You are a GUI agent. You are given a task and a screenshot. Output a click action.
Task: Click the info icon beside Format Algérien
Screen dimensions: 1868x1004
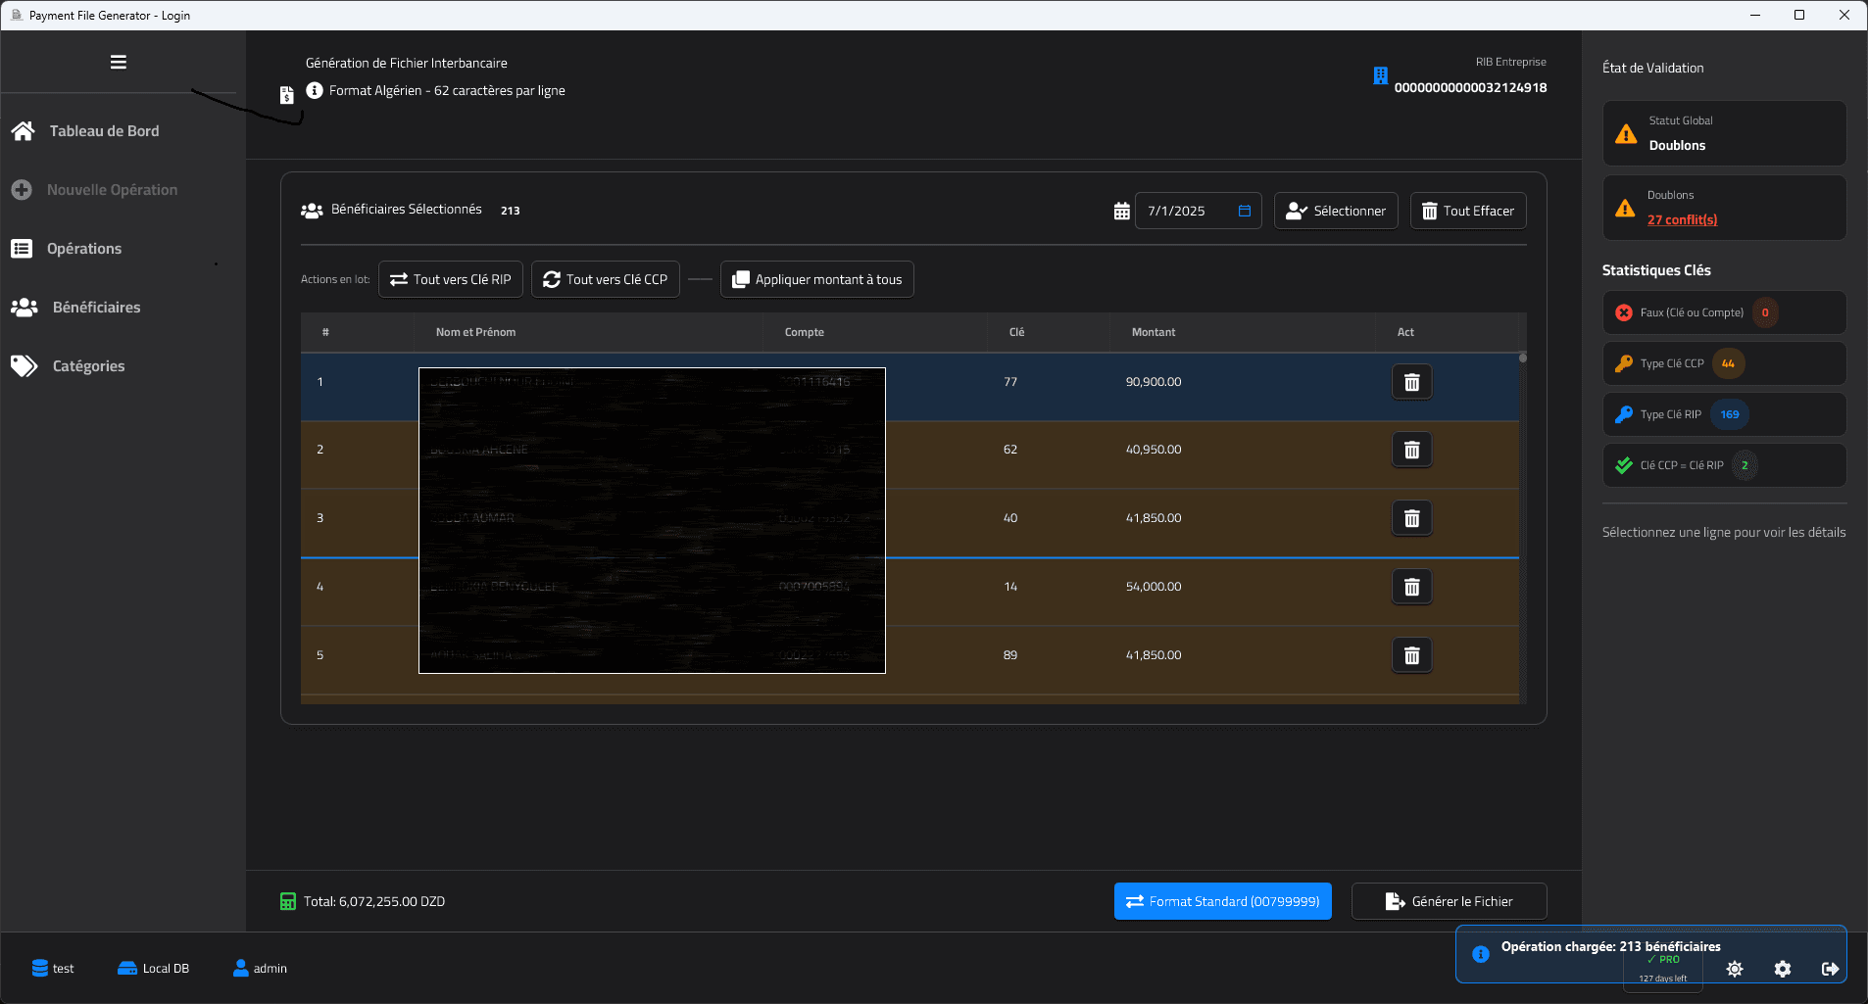pyautogui.click(x=315, y=90)
